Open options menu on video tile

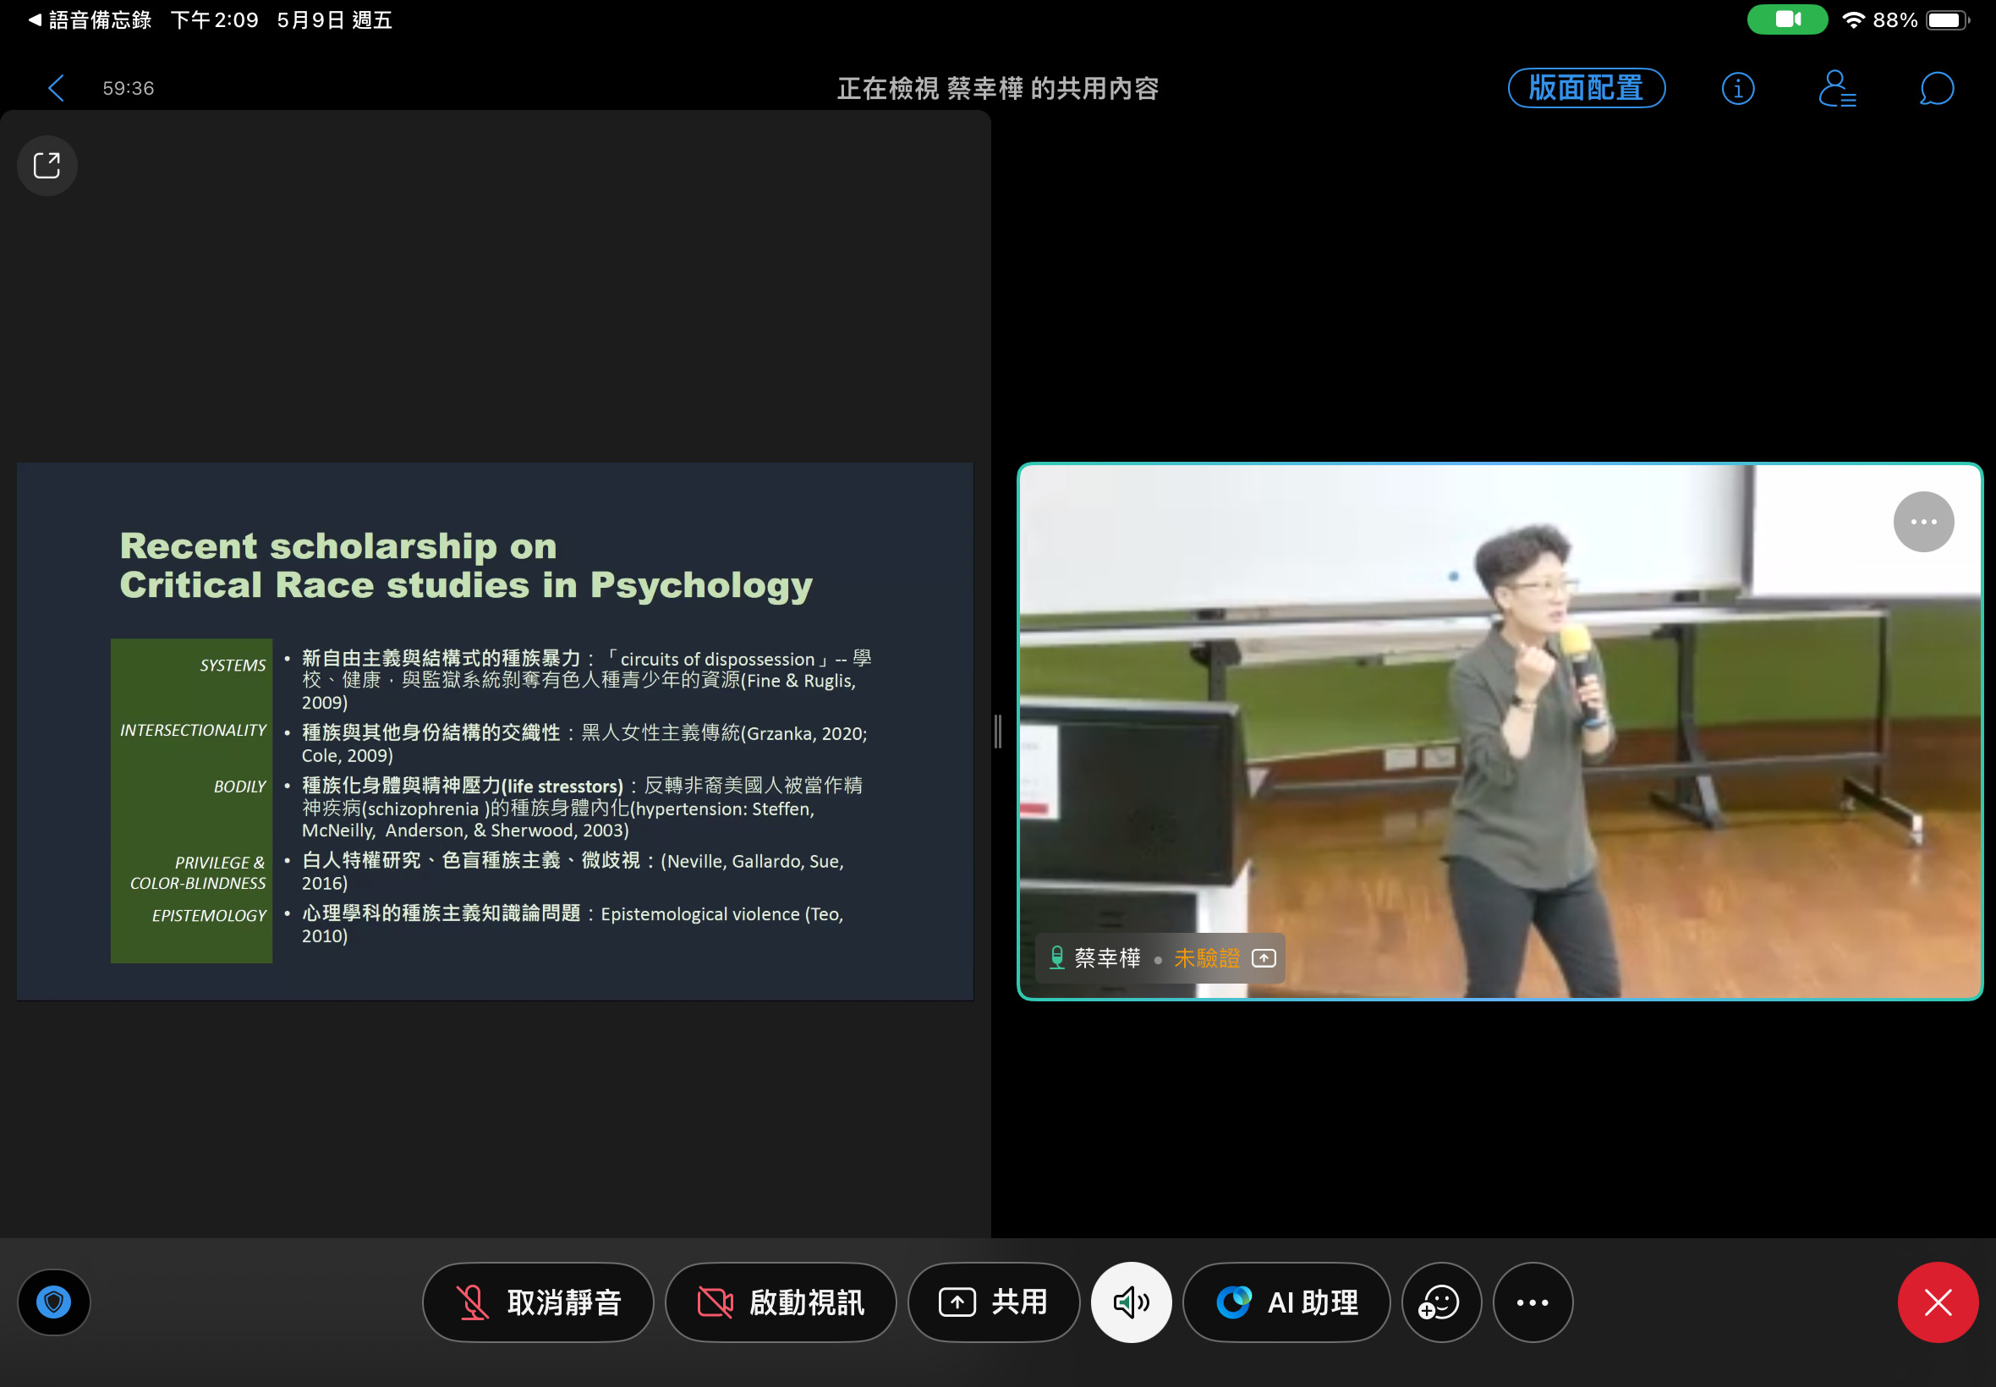pos(1923,522)
